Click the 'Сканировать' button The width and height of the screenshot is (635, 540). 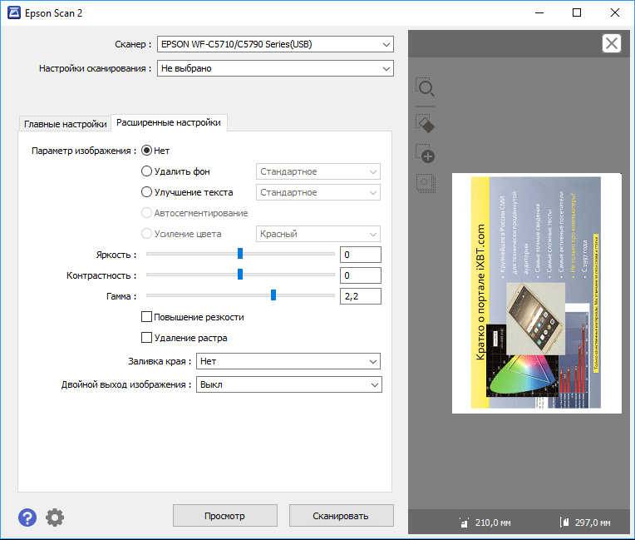click(341, 516)
